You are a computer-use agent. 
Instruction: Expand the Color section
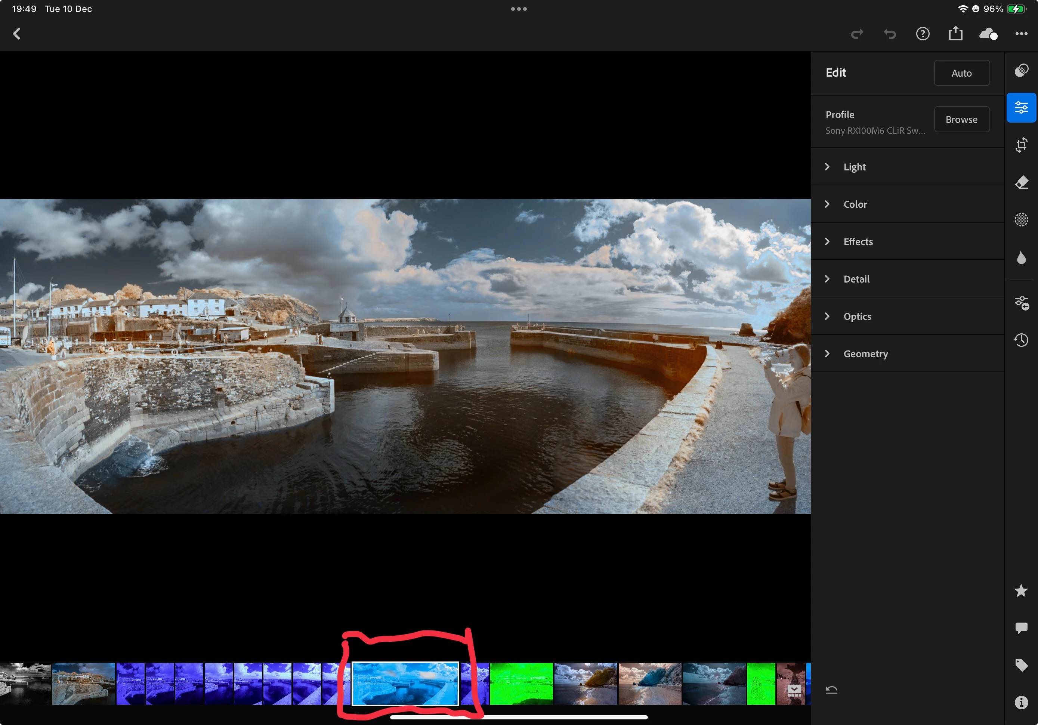click(x=855, y=204)
